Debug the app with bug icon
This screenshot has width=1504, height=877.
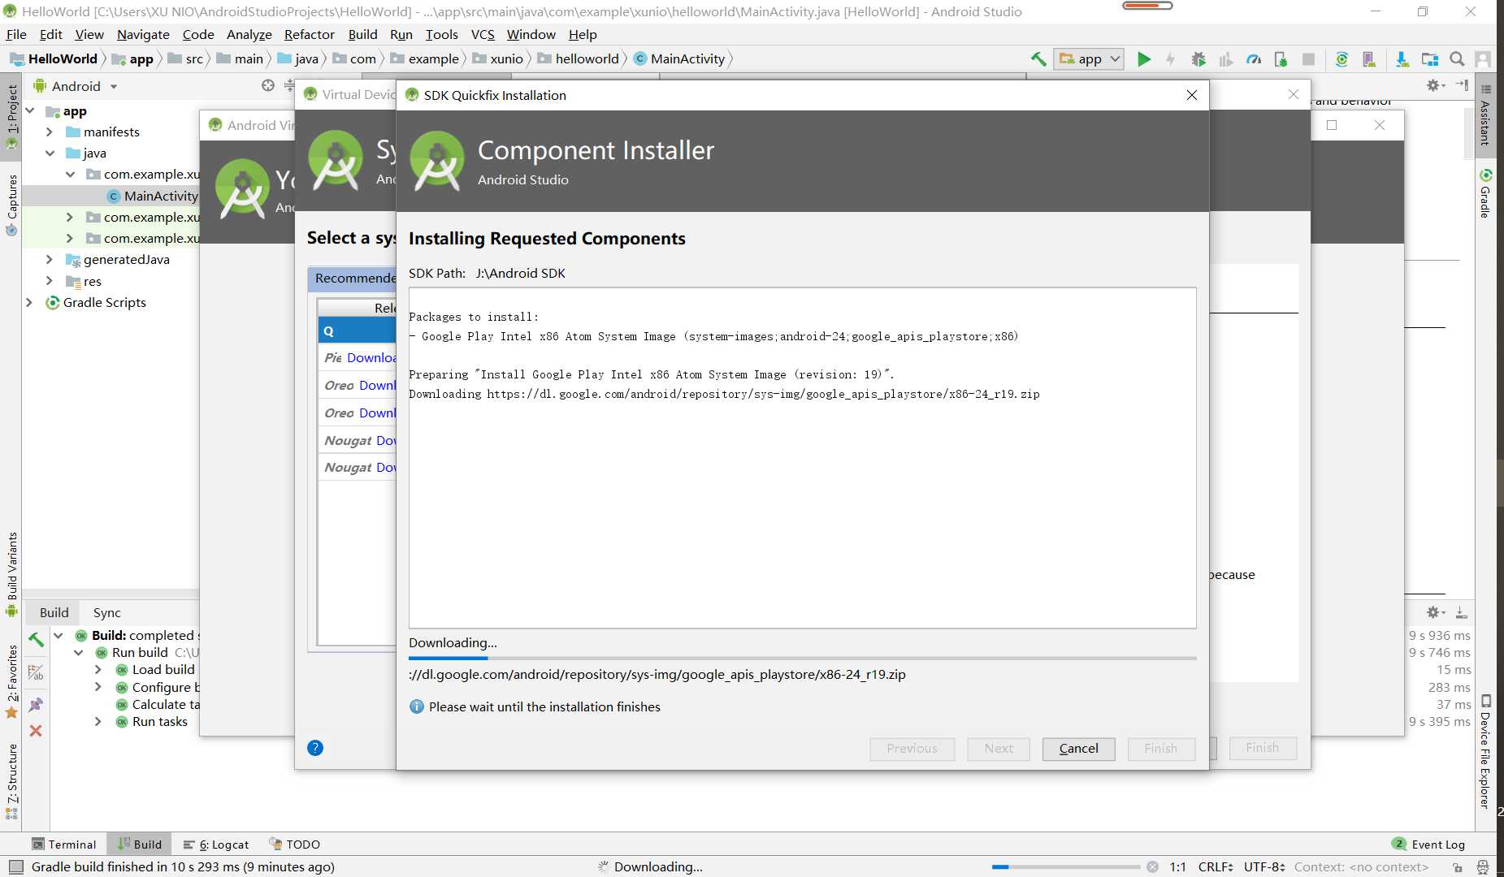point(1198,58)
